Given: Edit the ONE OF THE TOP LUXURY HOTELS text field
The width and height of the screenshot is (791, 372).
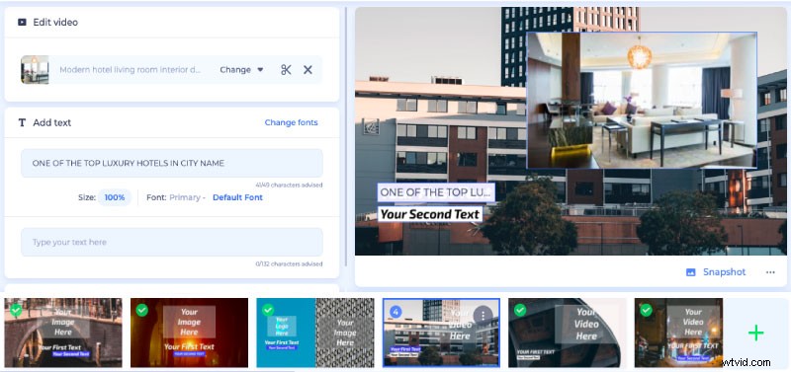Looking at the screenshot, I should point(171,163).
